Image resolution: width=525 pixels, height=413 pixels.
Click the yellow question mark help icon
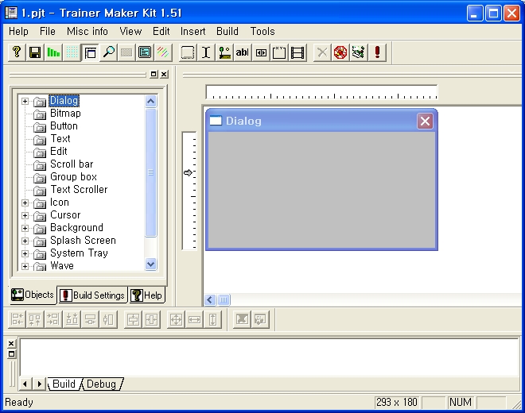pyautogui.click(x=17, y=52)
